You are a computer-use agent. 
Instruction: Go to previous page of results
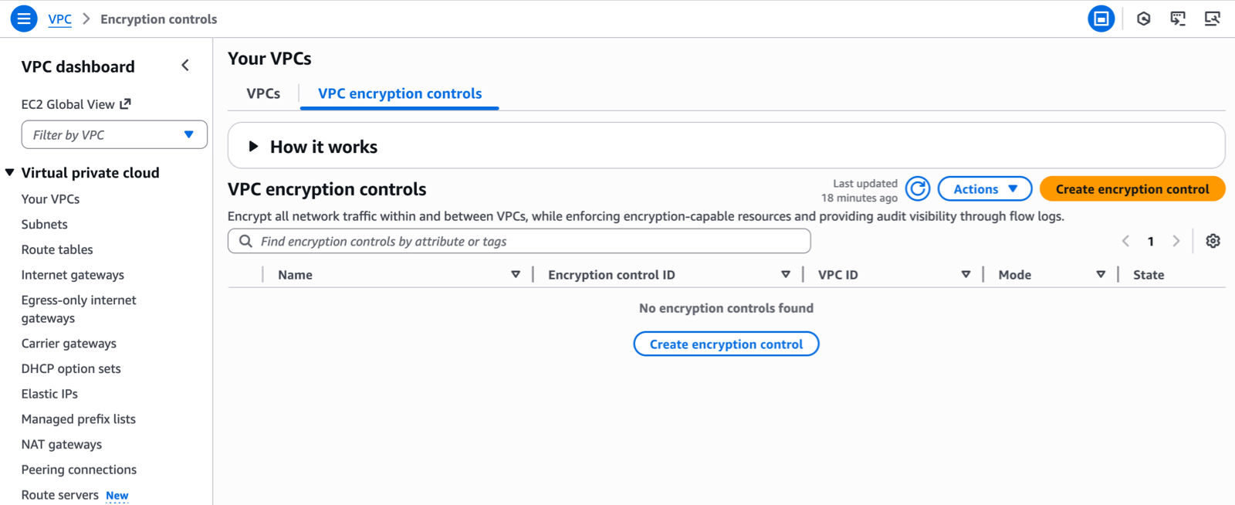[x=1125, y=241]
